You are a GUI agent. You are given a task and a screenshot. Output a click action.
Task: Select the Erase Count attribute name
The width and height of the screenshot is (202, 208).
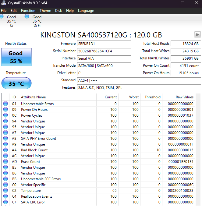[x=30, y=162]
